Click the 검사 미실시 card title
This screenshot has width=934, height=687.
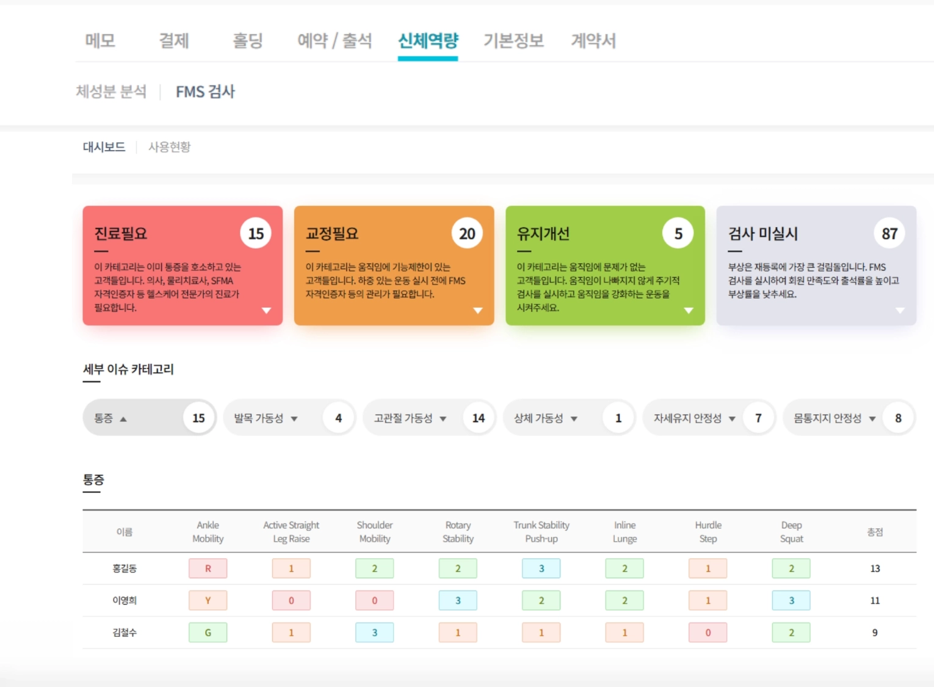coord(763,233)
